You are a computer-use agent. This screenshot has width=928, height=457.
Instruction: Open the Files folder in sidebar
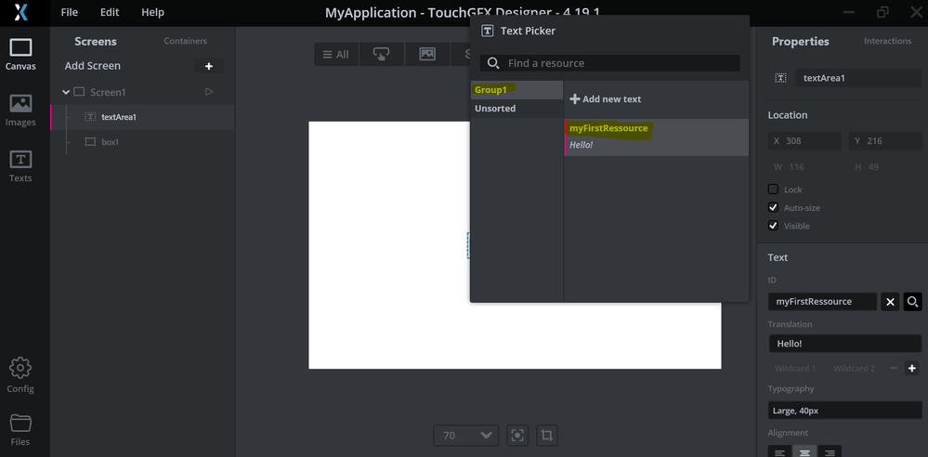(x=20, y=430)
